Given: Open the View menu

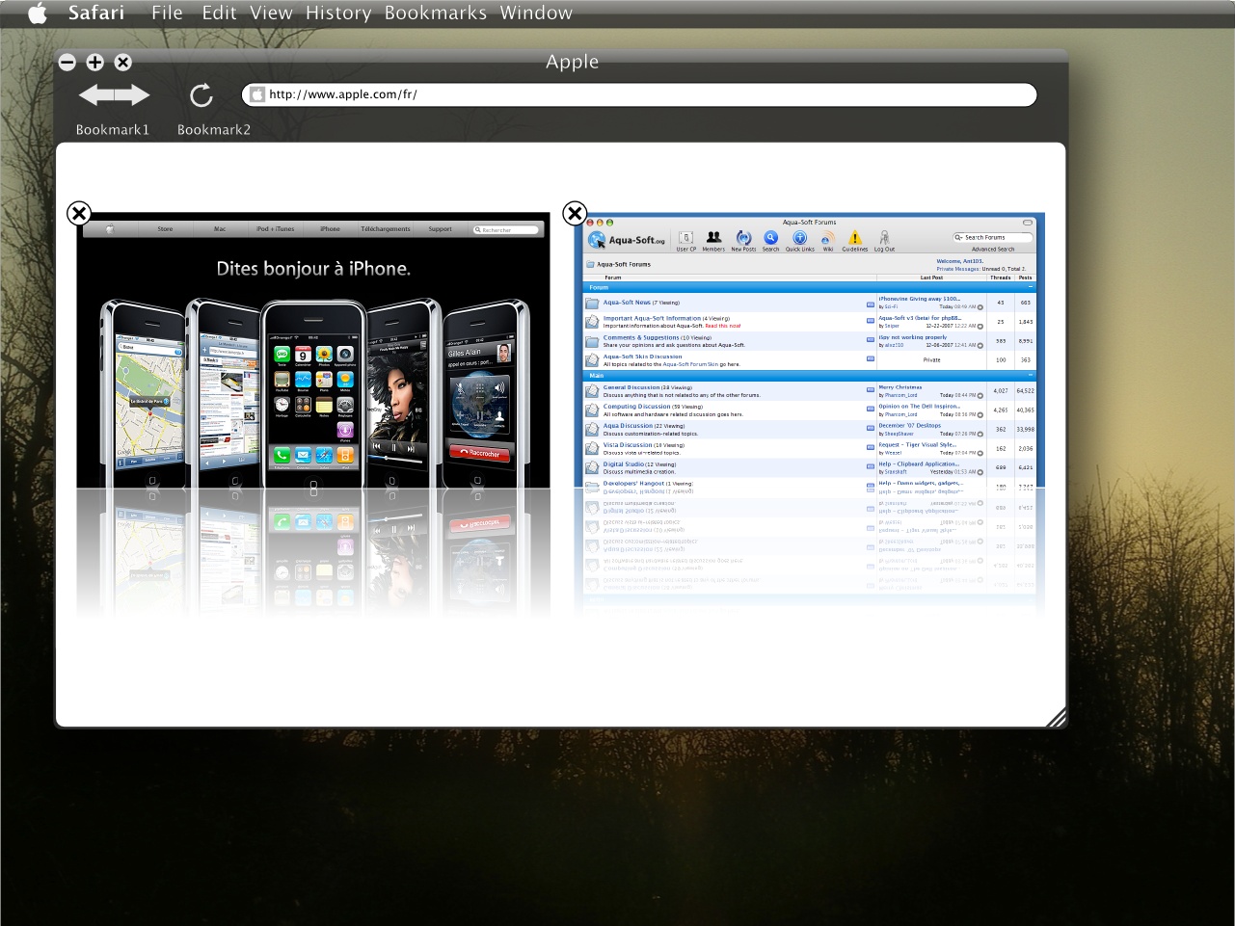Looking at the screenshot, I should pos(271,13).
